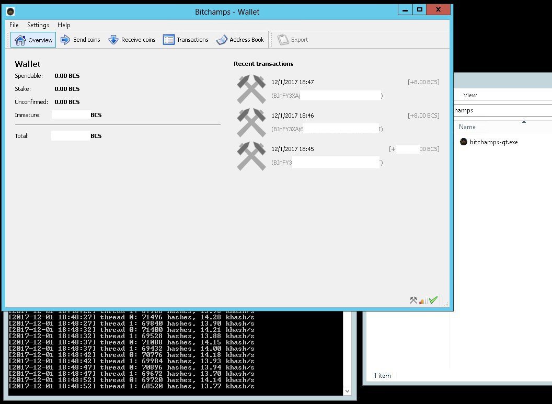
Task: Sort by the Name column header in explorer
Action: (467, 127)
